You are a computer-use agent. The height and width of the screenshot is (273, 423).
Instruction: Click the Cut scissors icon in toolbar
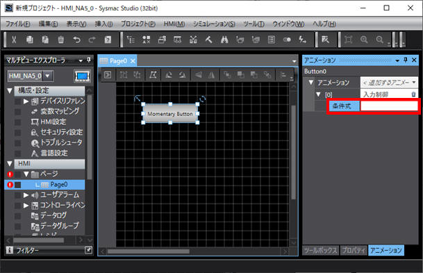click(14, 40)
